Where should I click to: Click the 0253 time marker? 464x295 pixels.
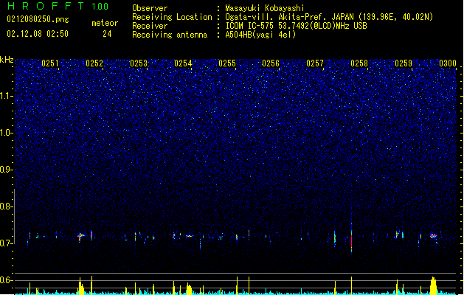point(139,63)
